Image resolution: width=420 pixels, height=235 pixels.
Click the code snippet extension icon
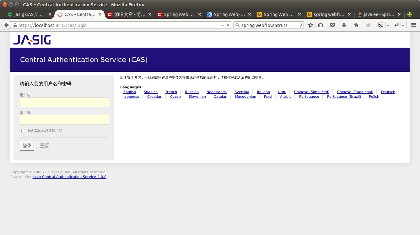click(380, 25)
